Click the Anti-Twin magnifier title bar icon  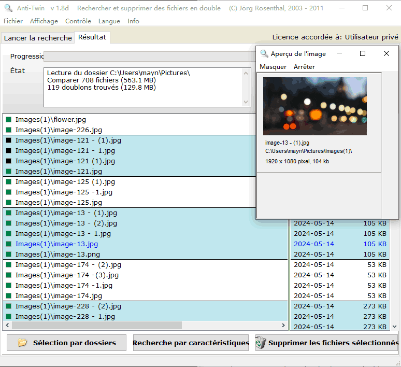pos(8,8)
